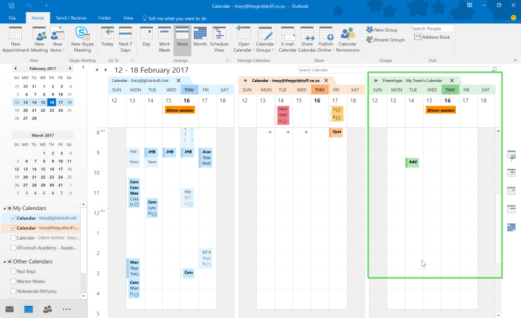Open the File tab
The height and width of the screenshot is (318, 521).
click(x=12, y=18)
